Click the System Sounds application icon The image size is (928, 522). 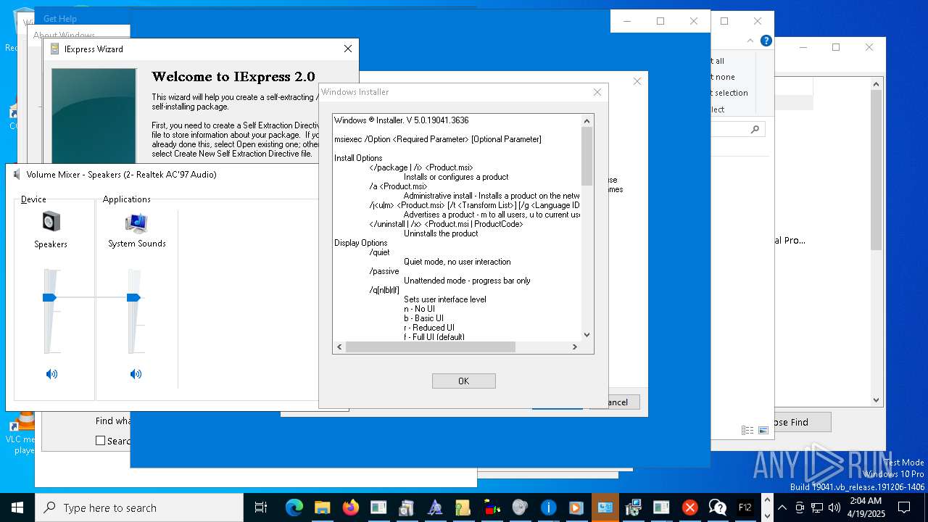(136, 223)
